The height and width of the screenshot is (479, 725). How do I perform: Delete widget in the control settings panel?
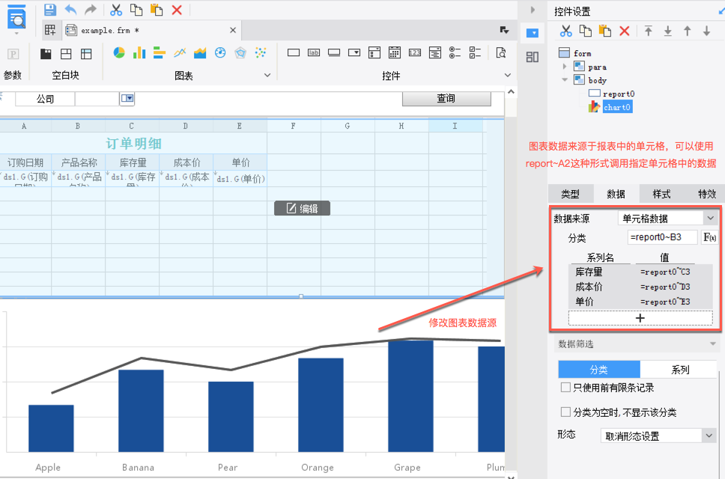pos(624,31)
